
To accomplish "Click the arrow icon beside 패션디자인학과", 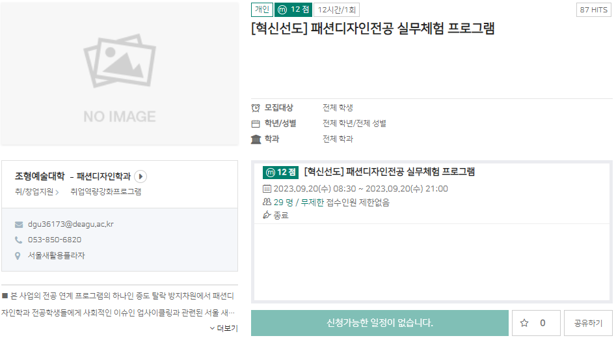I will (141, 176).
